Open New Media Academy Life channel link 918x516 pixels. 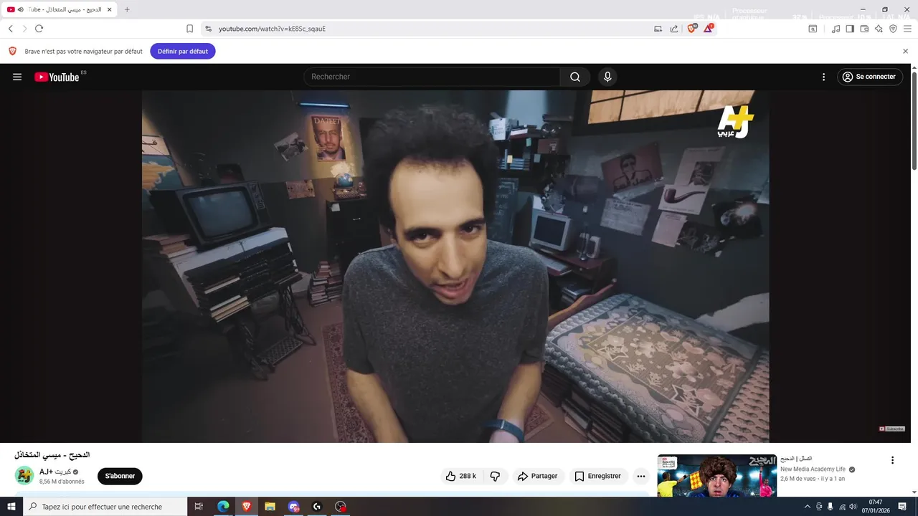pyautogui.click(x=813, y=469)
